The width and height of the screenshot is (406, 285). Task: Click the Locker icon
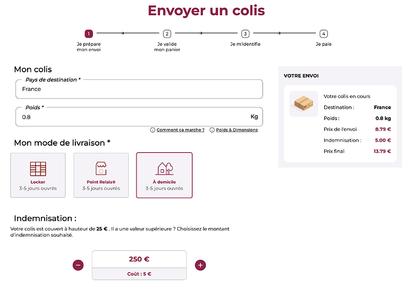pos(38,169)
